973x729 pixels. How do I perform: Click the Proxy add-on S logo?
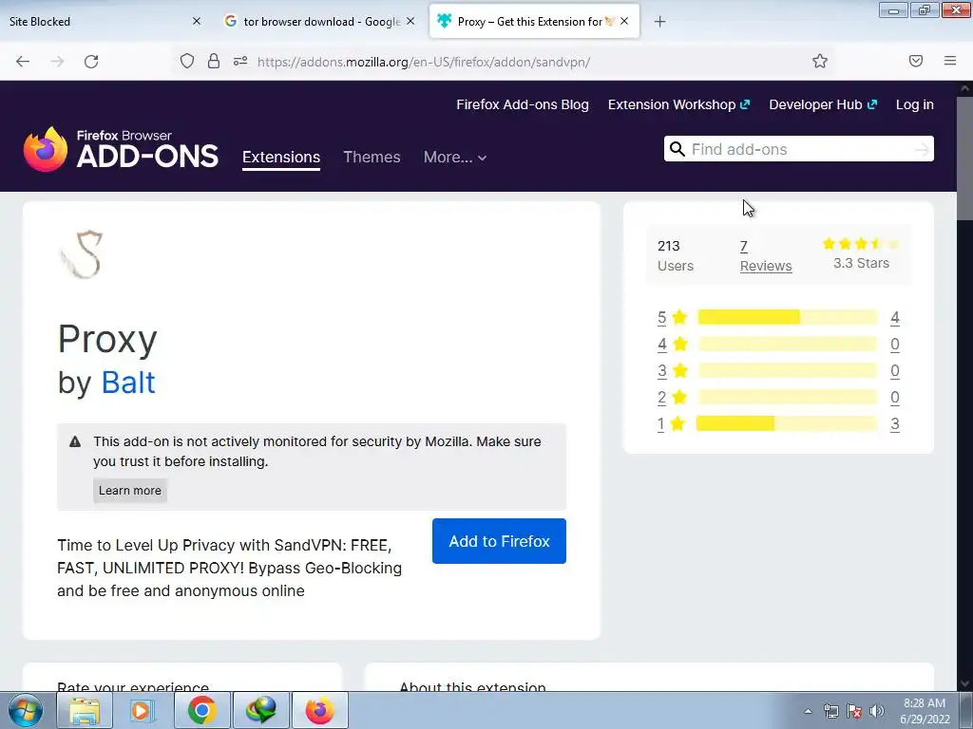(81, 254)
